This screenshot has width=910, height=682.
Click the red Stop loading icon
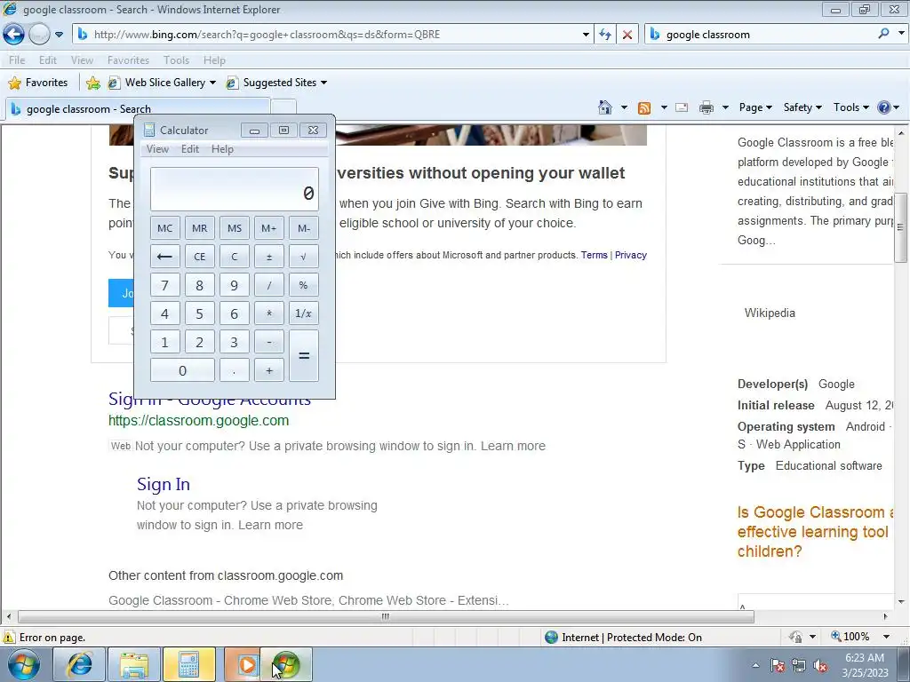(x=627, y=35)
